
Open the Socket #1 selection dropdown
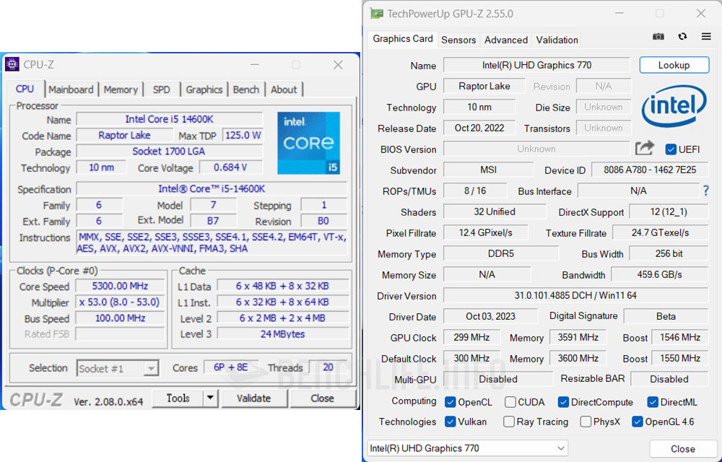coord(118,368)
